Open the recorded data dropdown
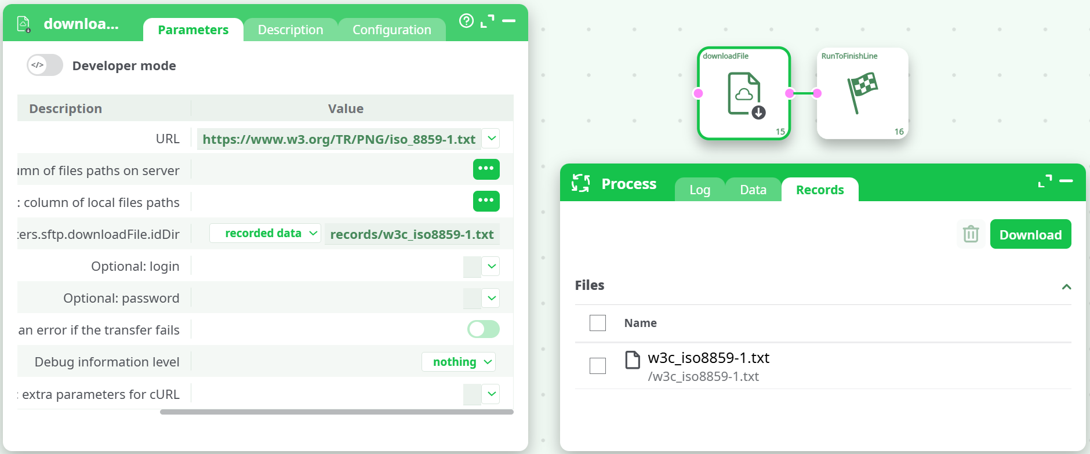Screen dimensions: 1090x454 pyautogui.click(x=265, y=233)
